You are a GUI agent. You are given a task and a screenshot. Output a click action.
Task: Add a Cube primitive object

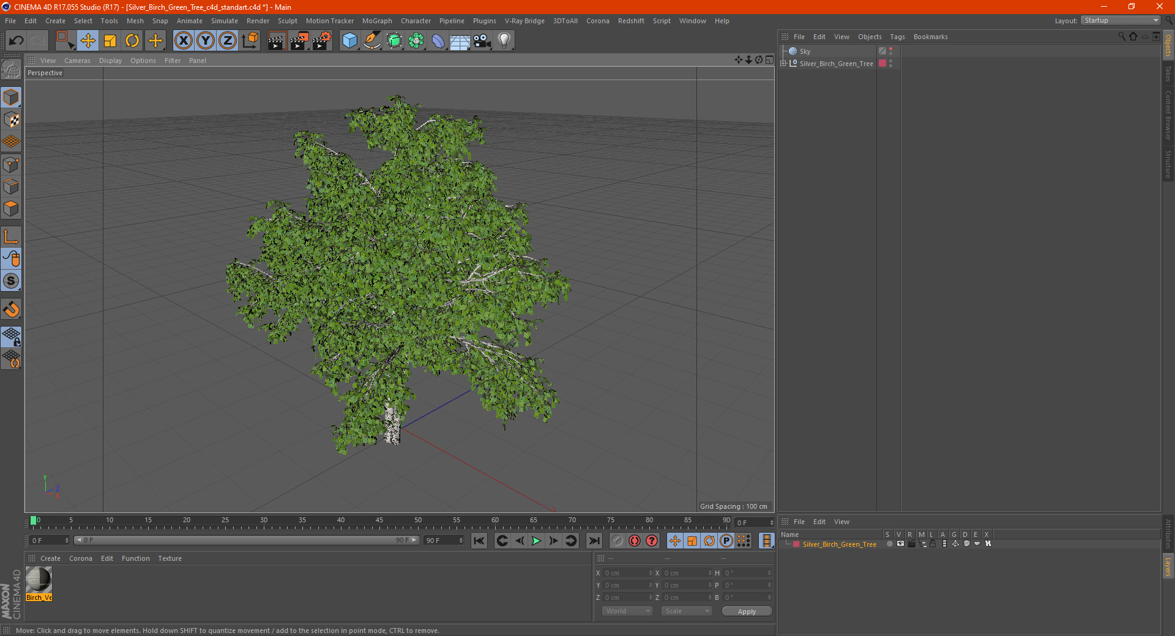coord(349,41)
